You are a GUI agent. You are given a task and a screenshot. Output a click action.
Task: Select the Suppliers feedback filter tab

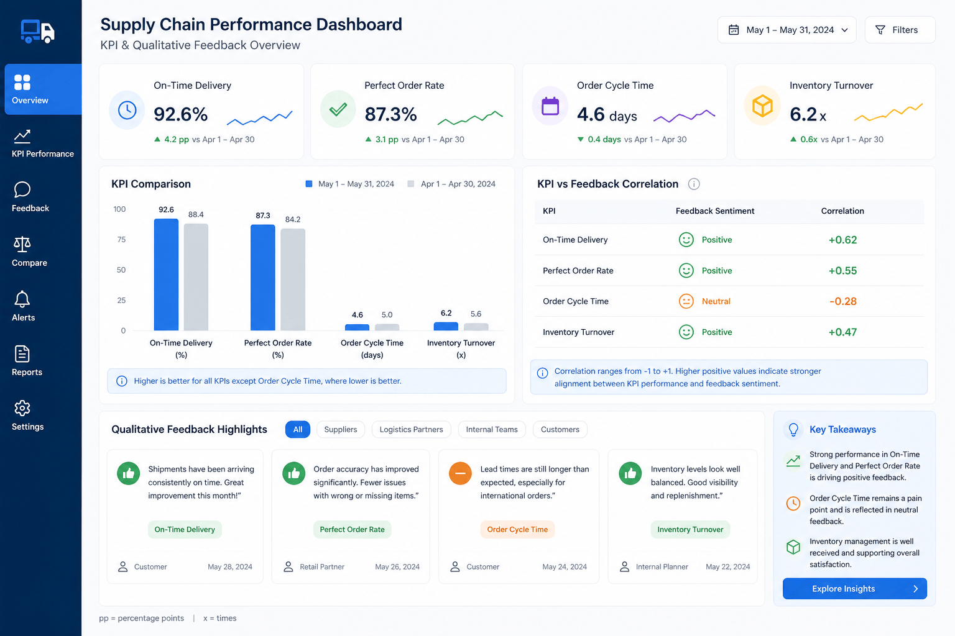[x=341, y=429]
